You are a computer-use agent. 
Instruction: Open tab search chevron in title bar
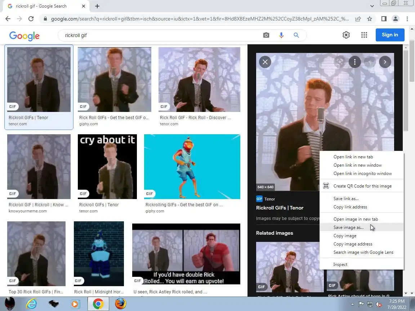(x=372, y=6)
